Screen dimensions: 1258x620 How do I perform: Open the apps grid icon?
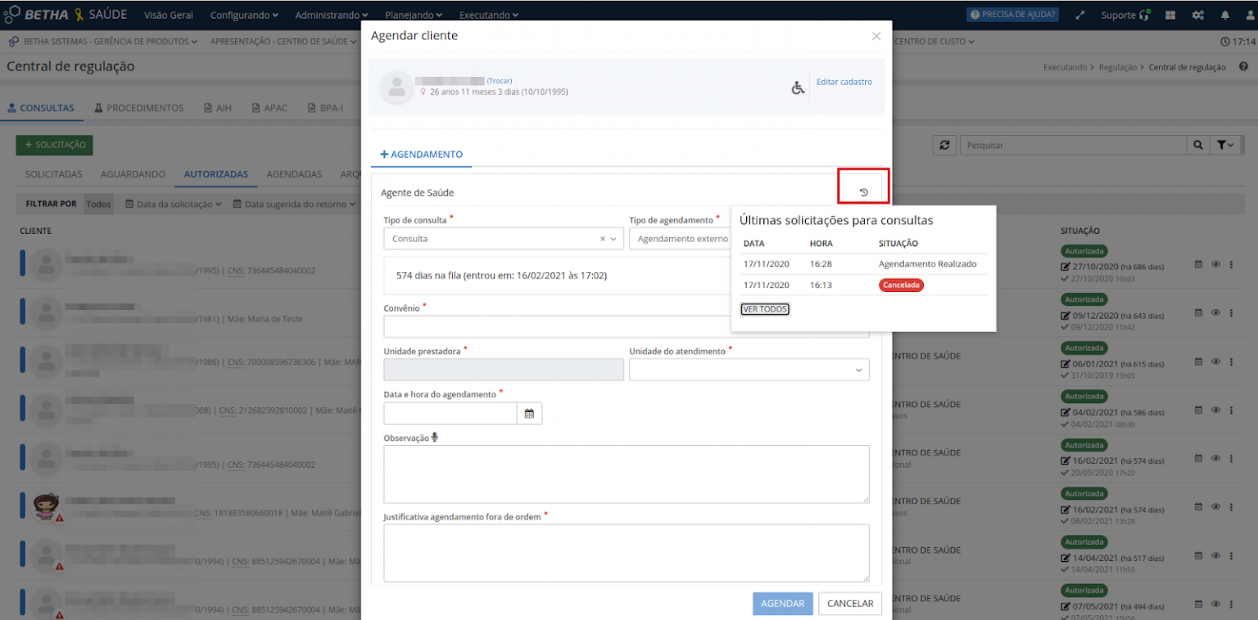point(1171,15)
